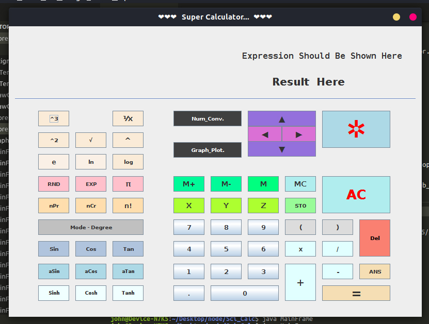Image resolution: width=429 pixels, height=324 pixels.
Task: Click the upward arrow navigation icon
Action: point(281,118)
